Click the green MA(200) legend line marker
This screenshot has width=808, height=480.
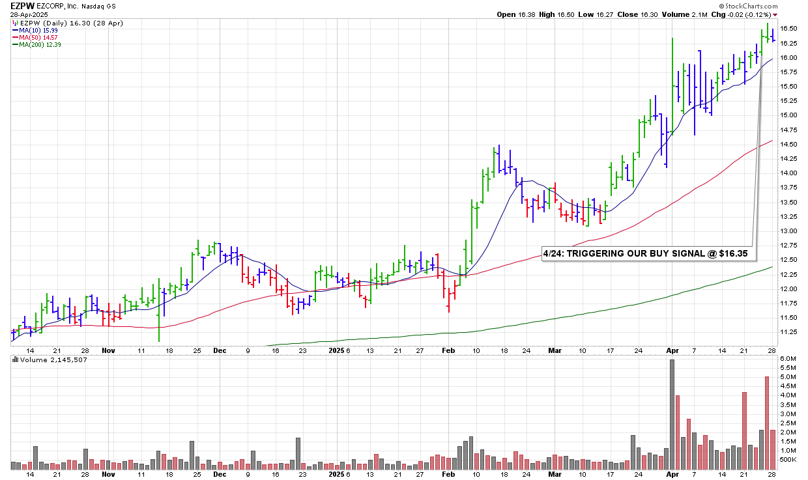(x=15, y=44)
